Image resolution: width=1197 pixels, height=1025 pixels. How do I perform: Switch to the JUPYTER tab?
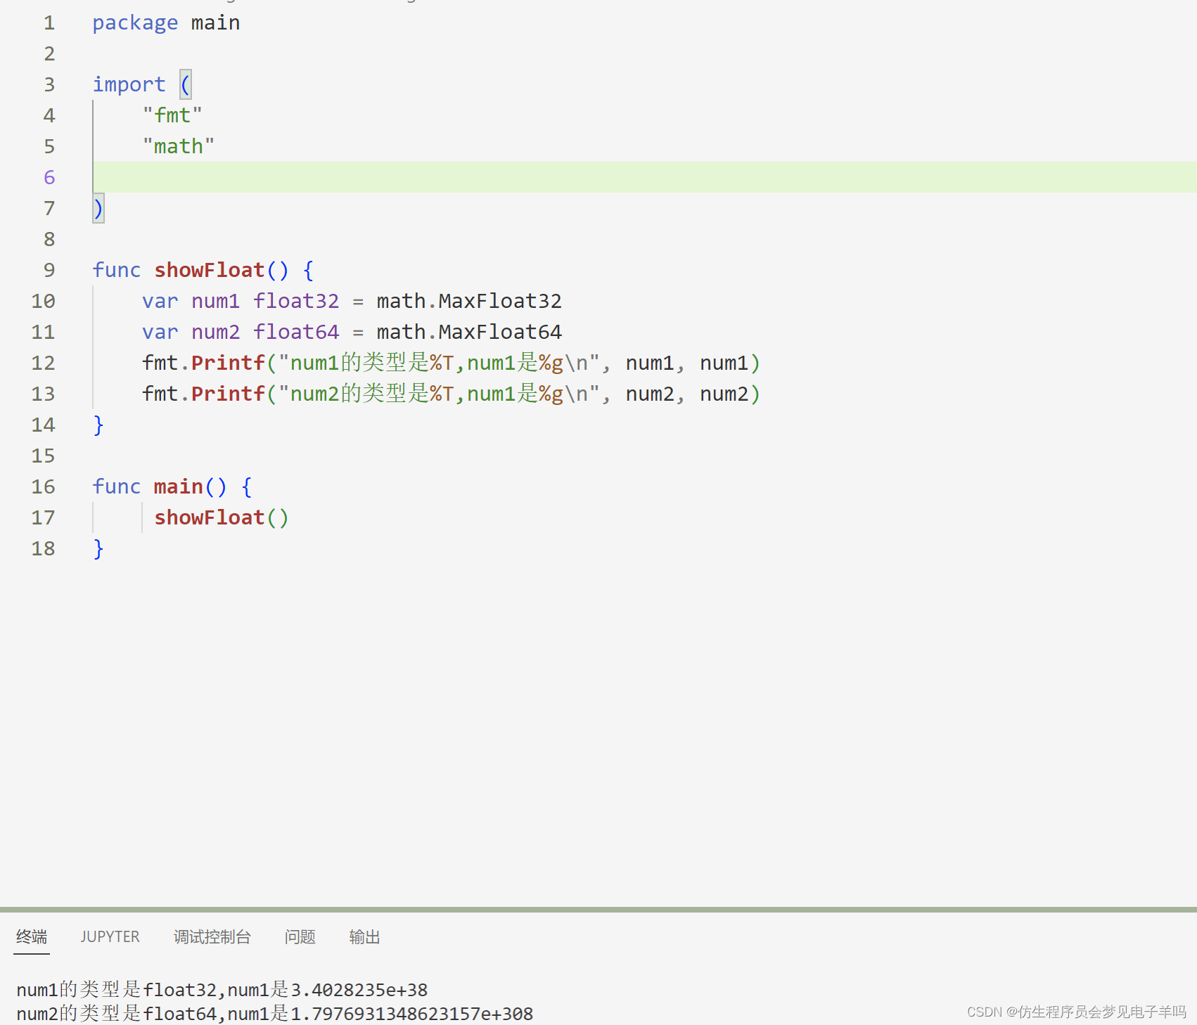click(110, 937)
